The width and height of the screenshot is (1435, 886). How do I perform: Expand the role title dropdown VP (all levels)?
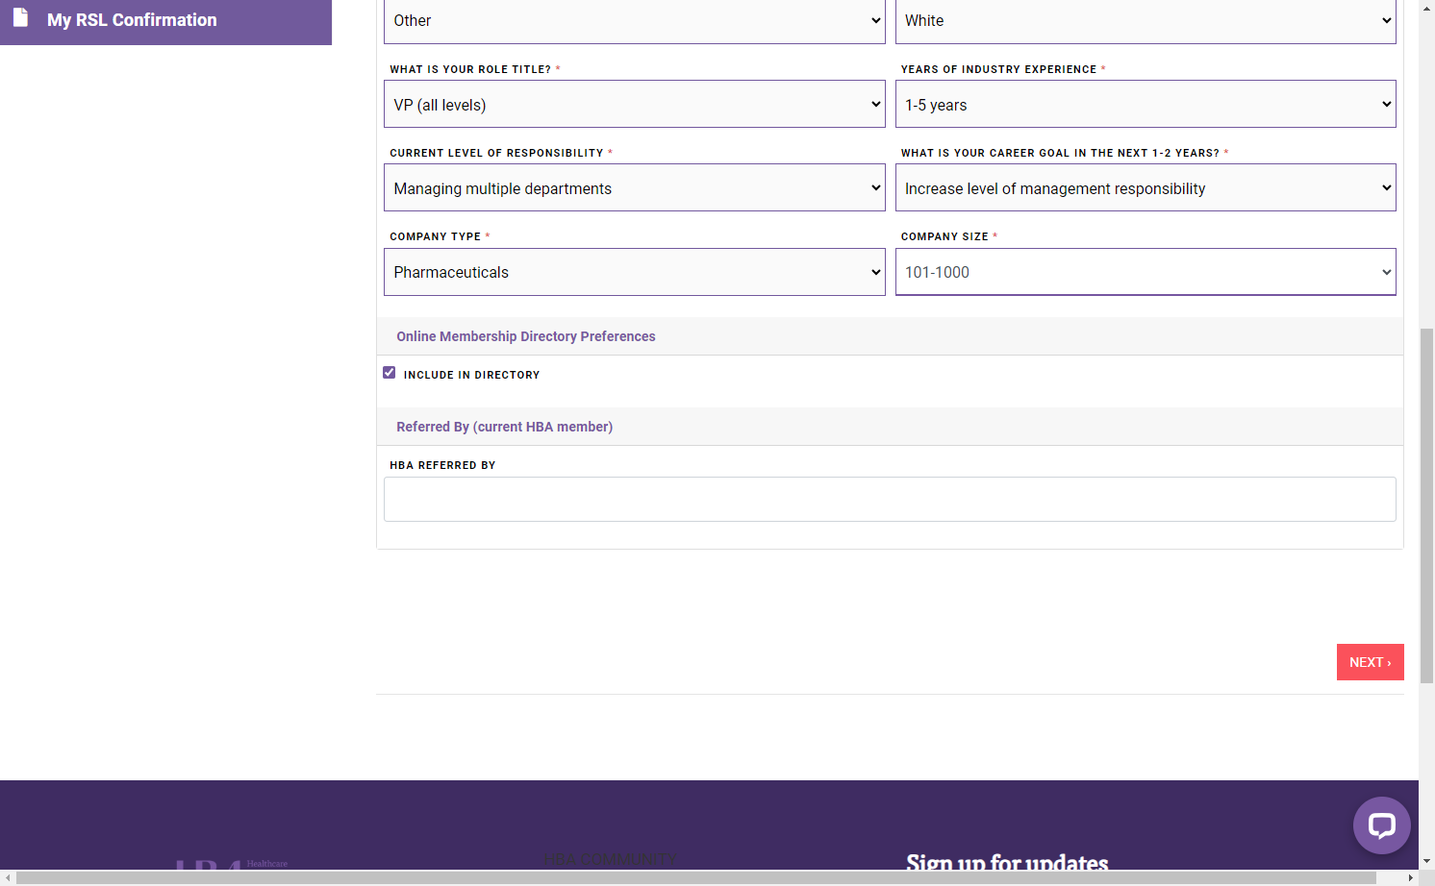pyautogui.click(x=635, y=104)
